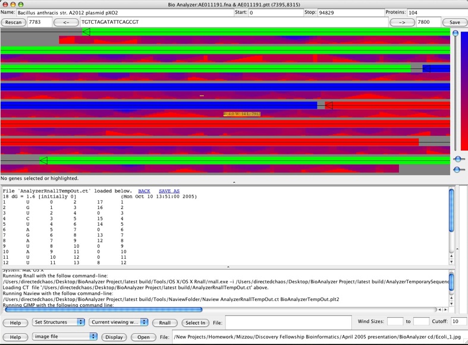Click the gene arrow marker on the top green bar
Viewport: 468px width, 345px height.
point(86,32)
